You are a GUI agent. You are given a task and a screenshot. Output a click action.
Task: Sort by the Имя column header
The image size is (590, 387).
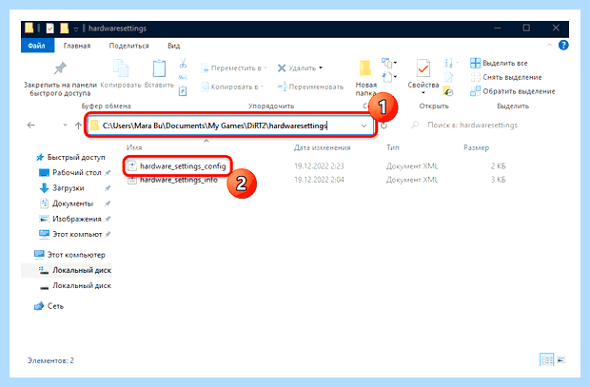click(134, 147)
